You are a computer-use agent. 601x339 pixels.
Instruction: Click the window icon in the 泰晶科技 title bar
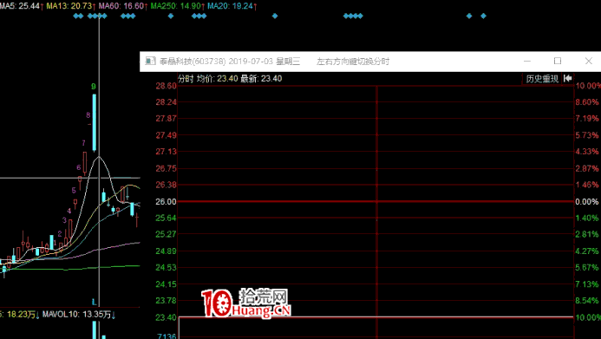[151, 62]
